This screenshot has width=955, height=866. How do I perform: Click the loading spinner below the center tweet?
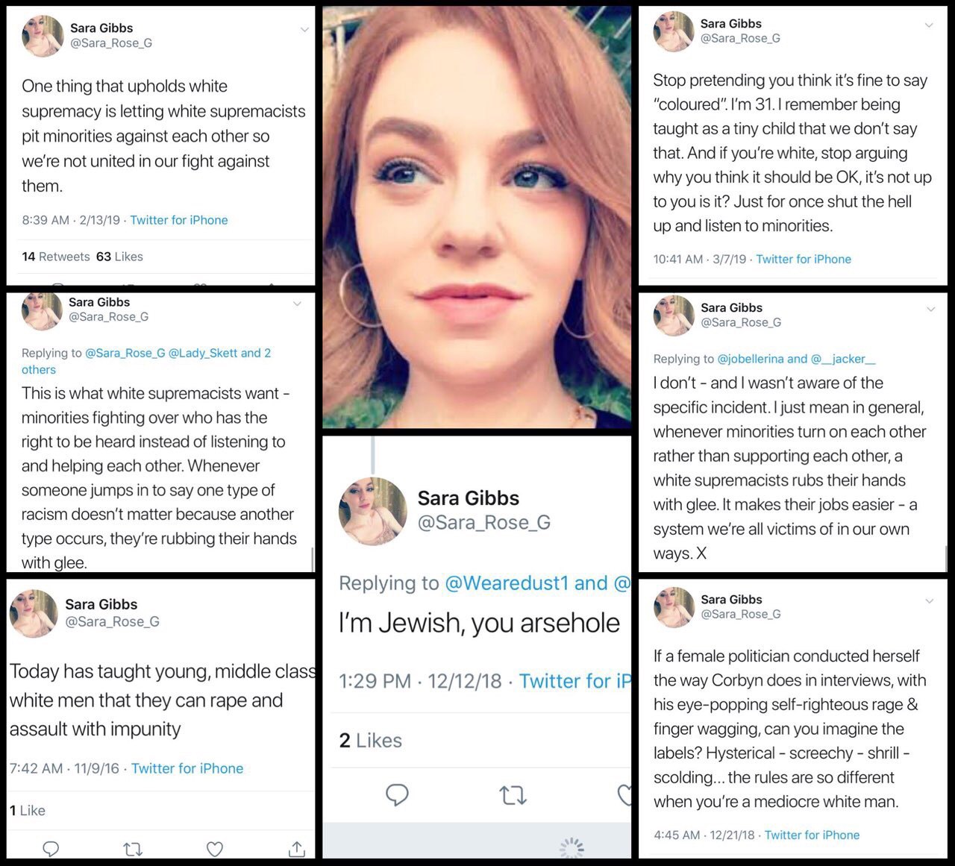[x=572, y=848]
